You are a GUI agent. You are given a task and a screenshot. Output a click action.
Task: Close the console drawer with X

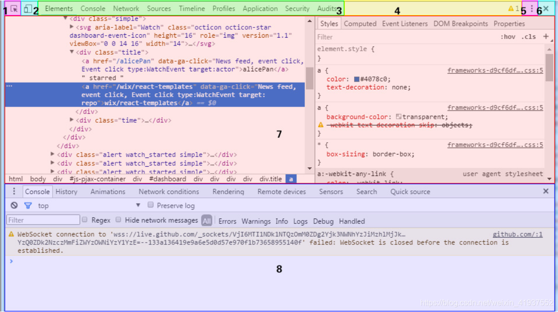pos(546,191)
